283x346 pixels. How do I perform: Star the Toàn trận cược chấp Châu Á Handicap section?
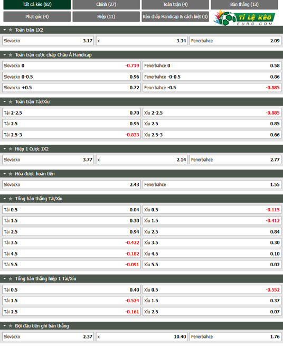(11, 55)
